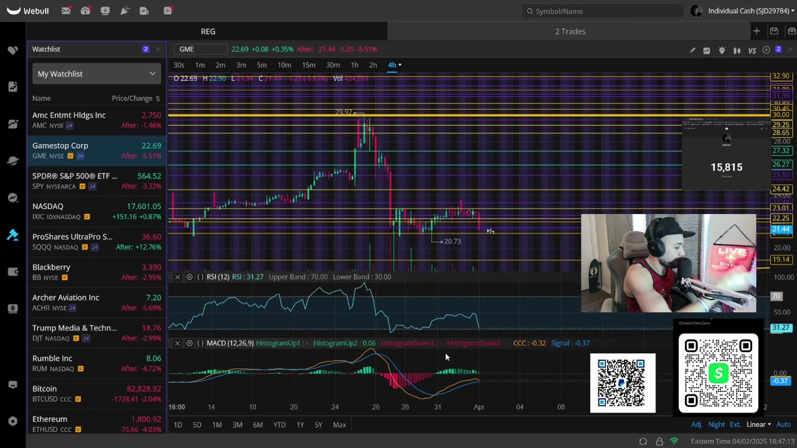Image resolution: width=797 pixels, height=448 pixels.
Task: Select Amc Entmt Hldgs Inc watchlist row
Action: tap(97, 120)
